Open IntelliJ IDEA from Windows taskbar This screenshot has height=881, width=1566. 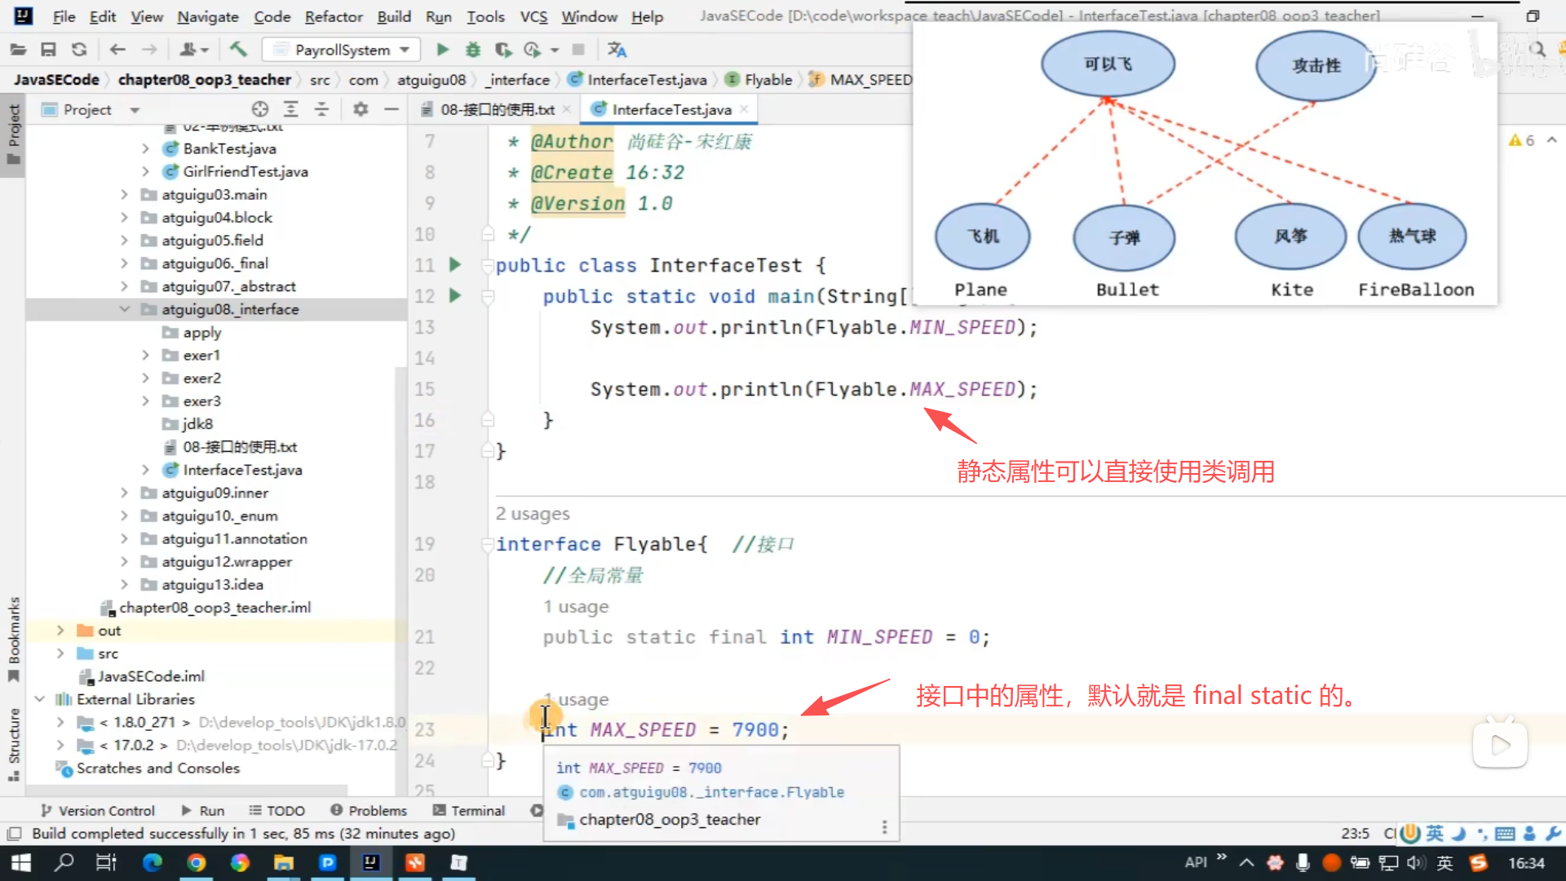[x=371, y=862]
